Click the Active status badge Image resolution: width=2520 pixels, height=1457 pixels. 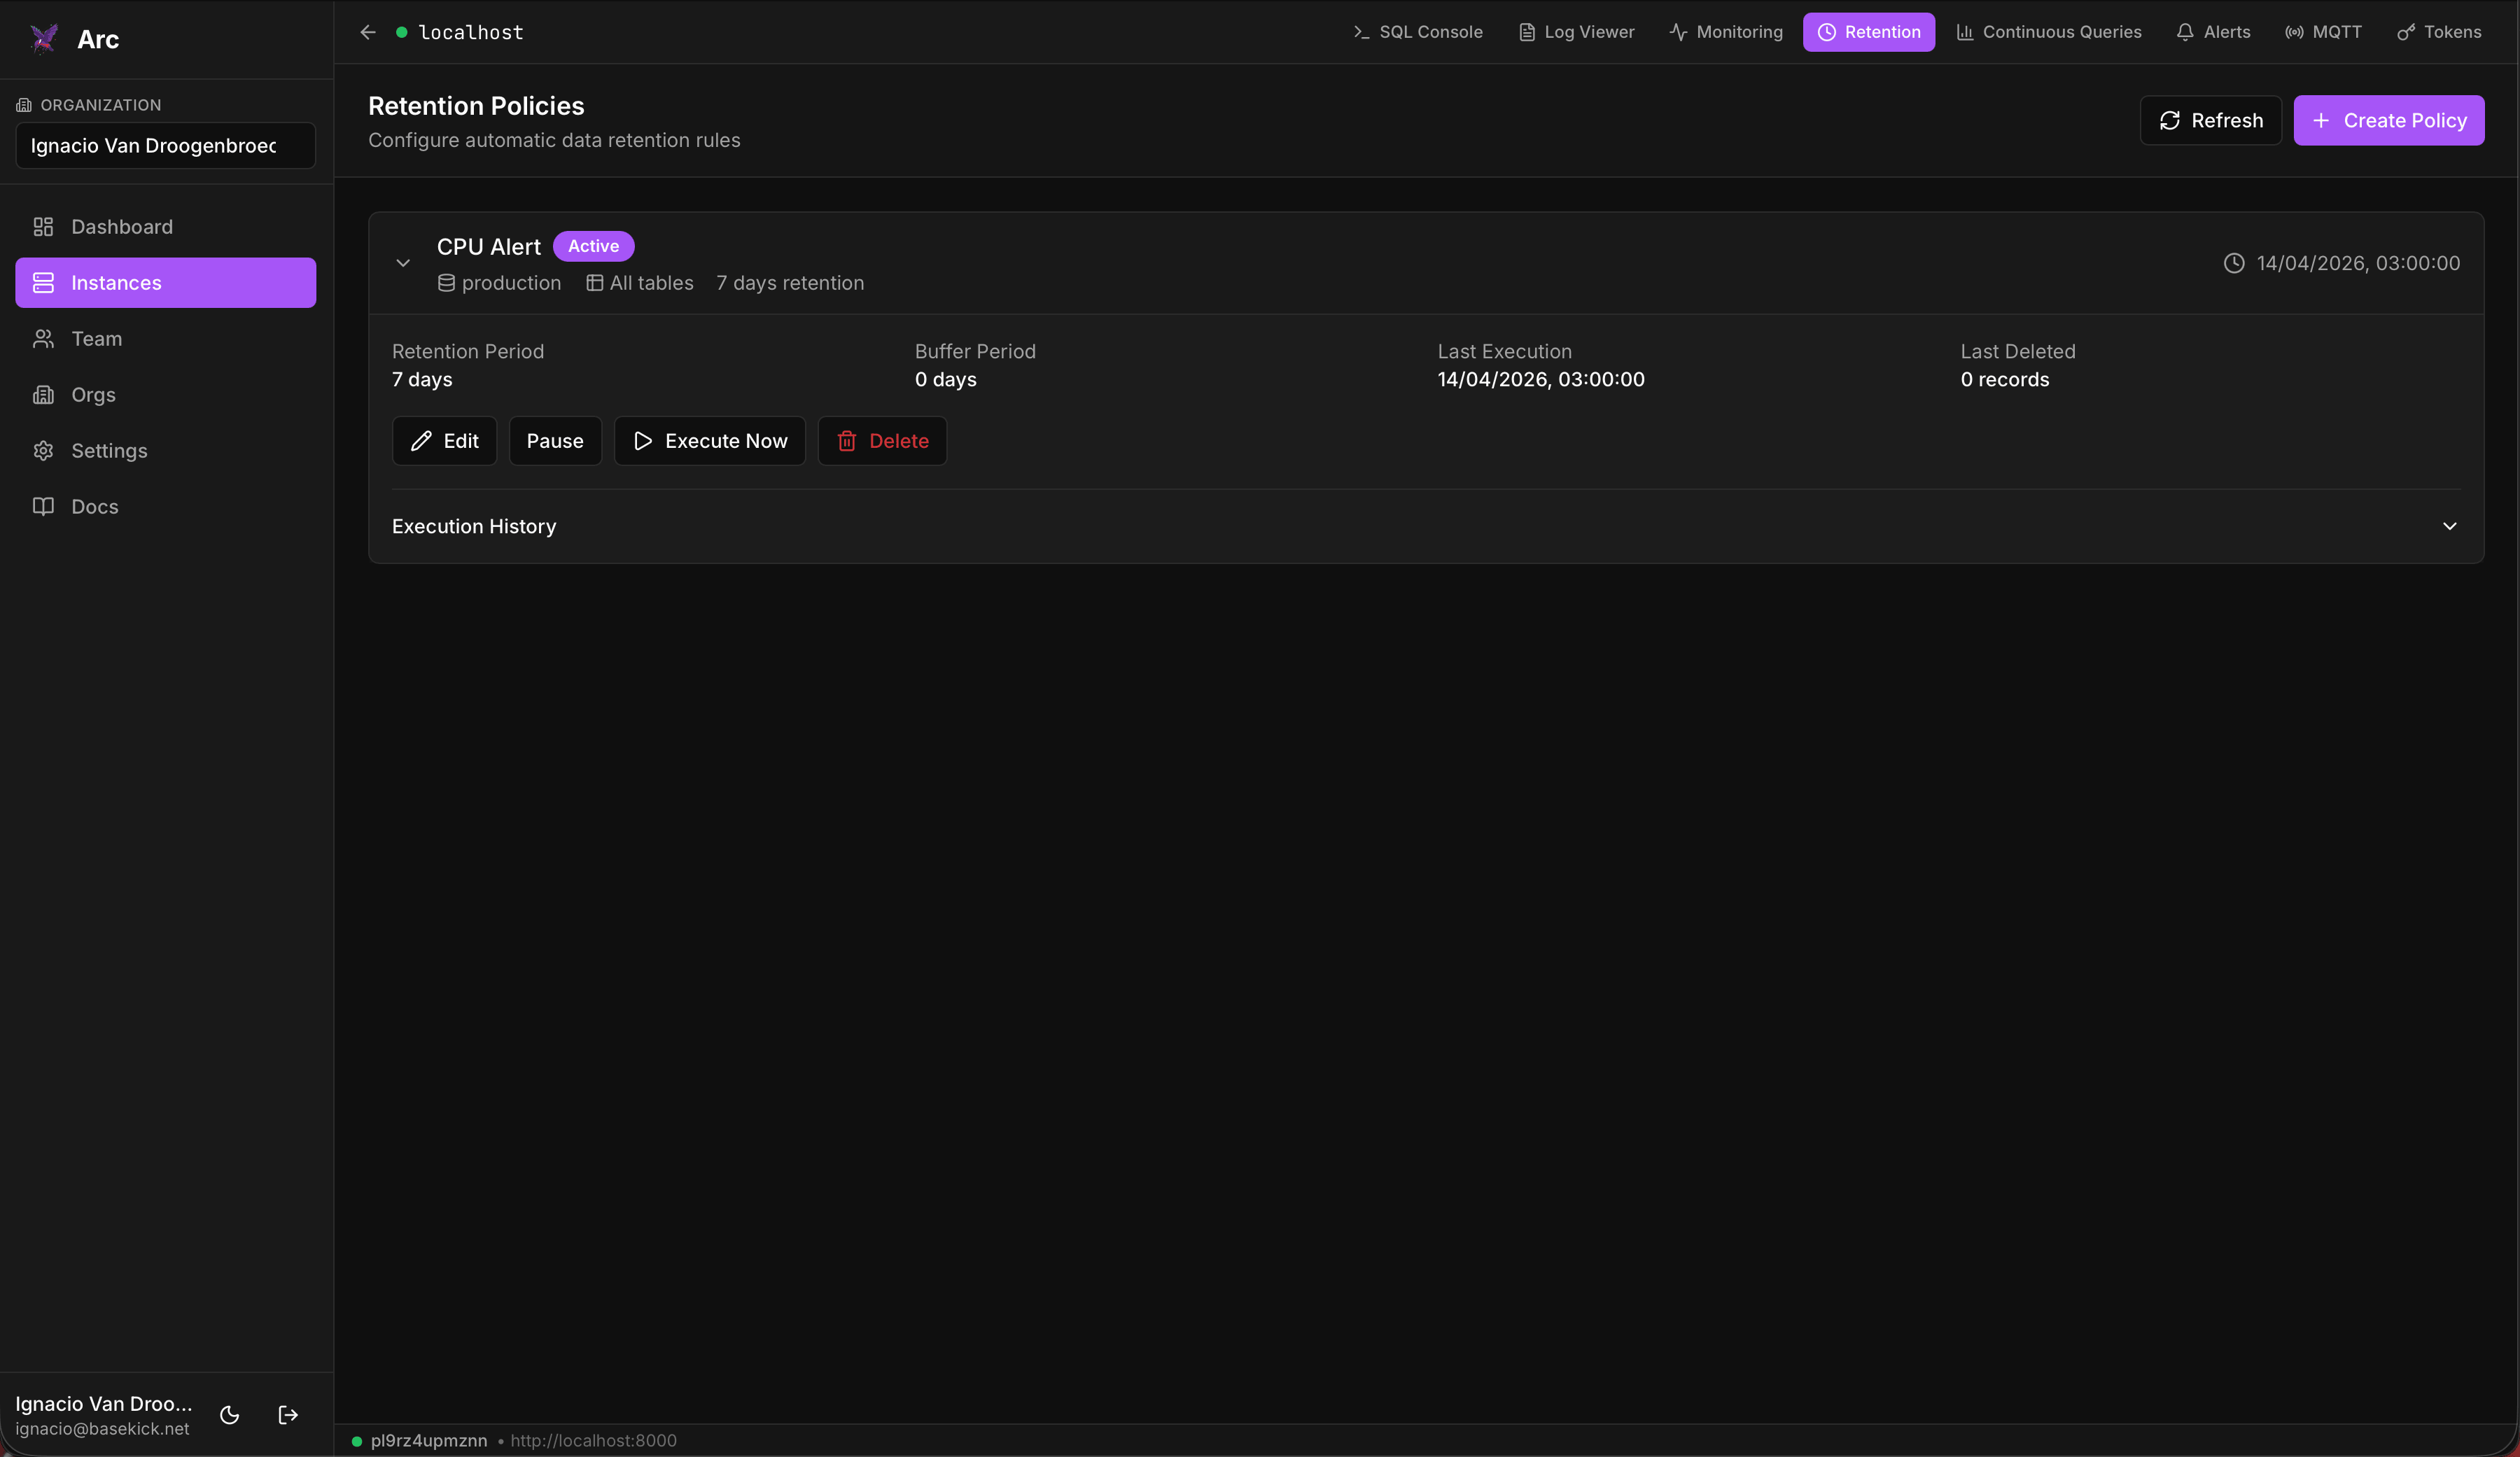pos(594,246)
